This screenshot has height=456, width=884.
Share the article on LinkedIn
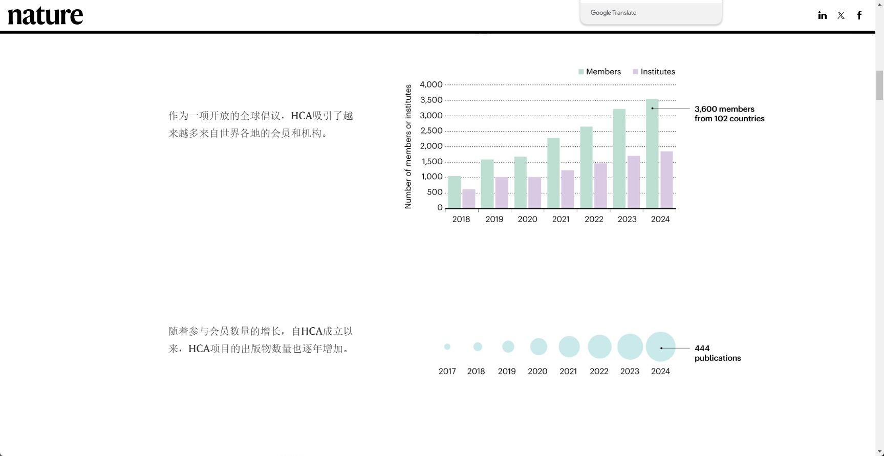coord(822,15)
